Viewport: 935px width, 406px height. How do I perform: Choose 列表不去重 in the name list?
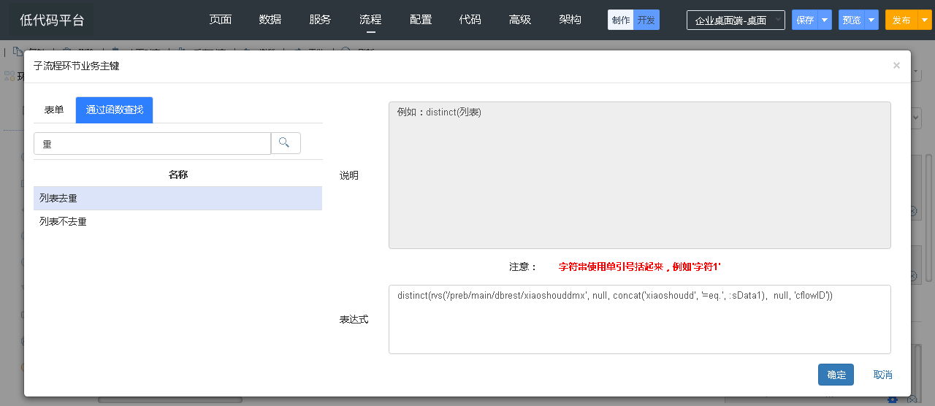click(x=178, y=221)
